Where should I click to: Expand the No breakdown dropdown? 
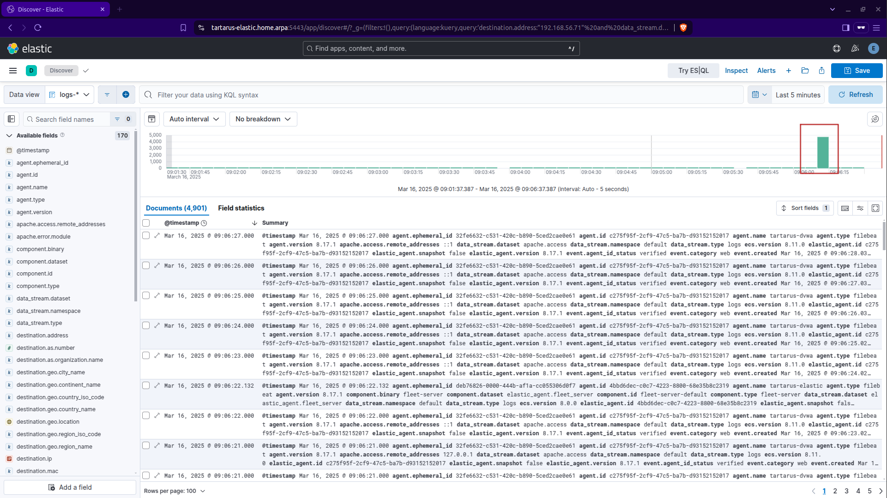tap(263, 119)
